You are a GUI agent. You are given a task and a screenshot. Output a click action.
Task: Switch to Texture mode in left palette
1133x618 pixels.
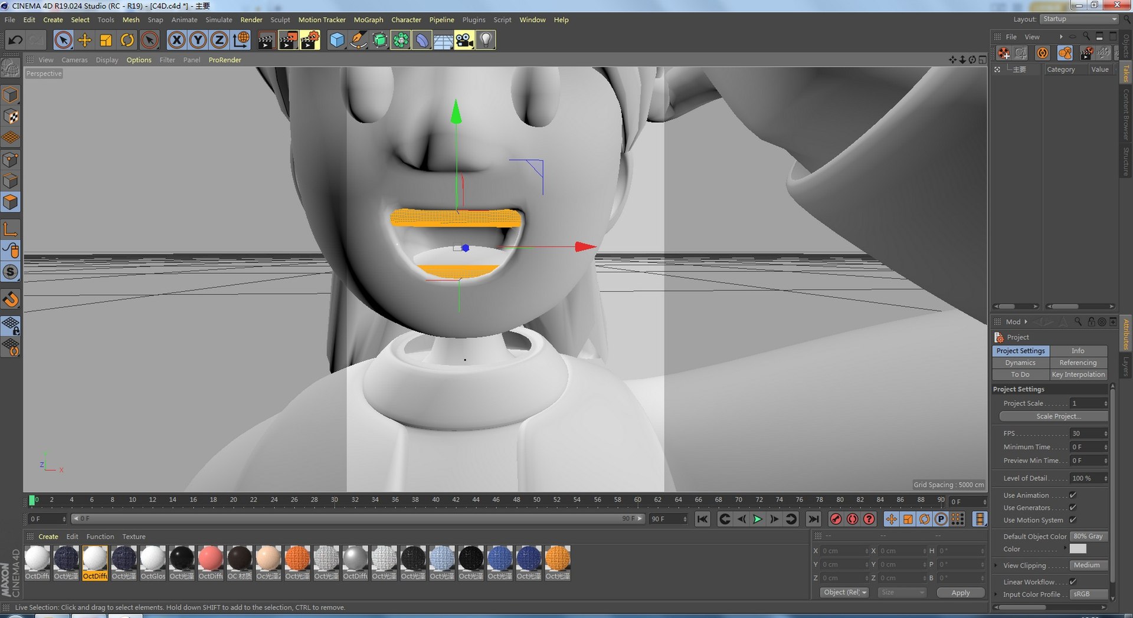point(11,116)
